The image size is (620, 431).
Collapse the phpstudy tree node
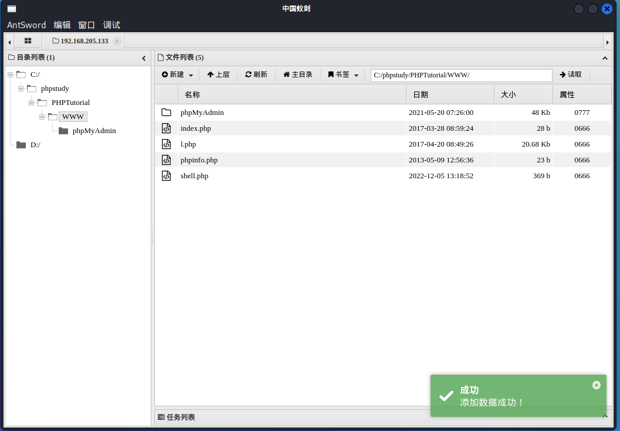(21, 89)
